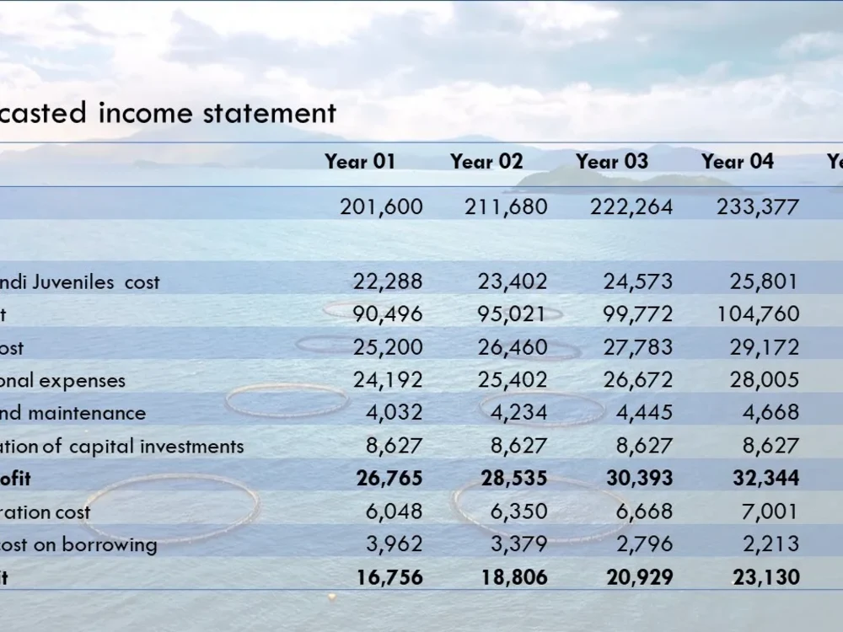Select the 23,402 juveniles cost cell

tap(513, 281)
